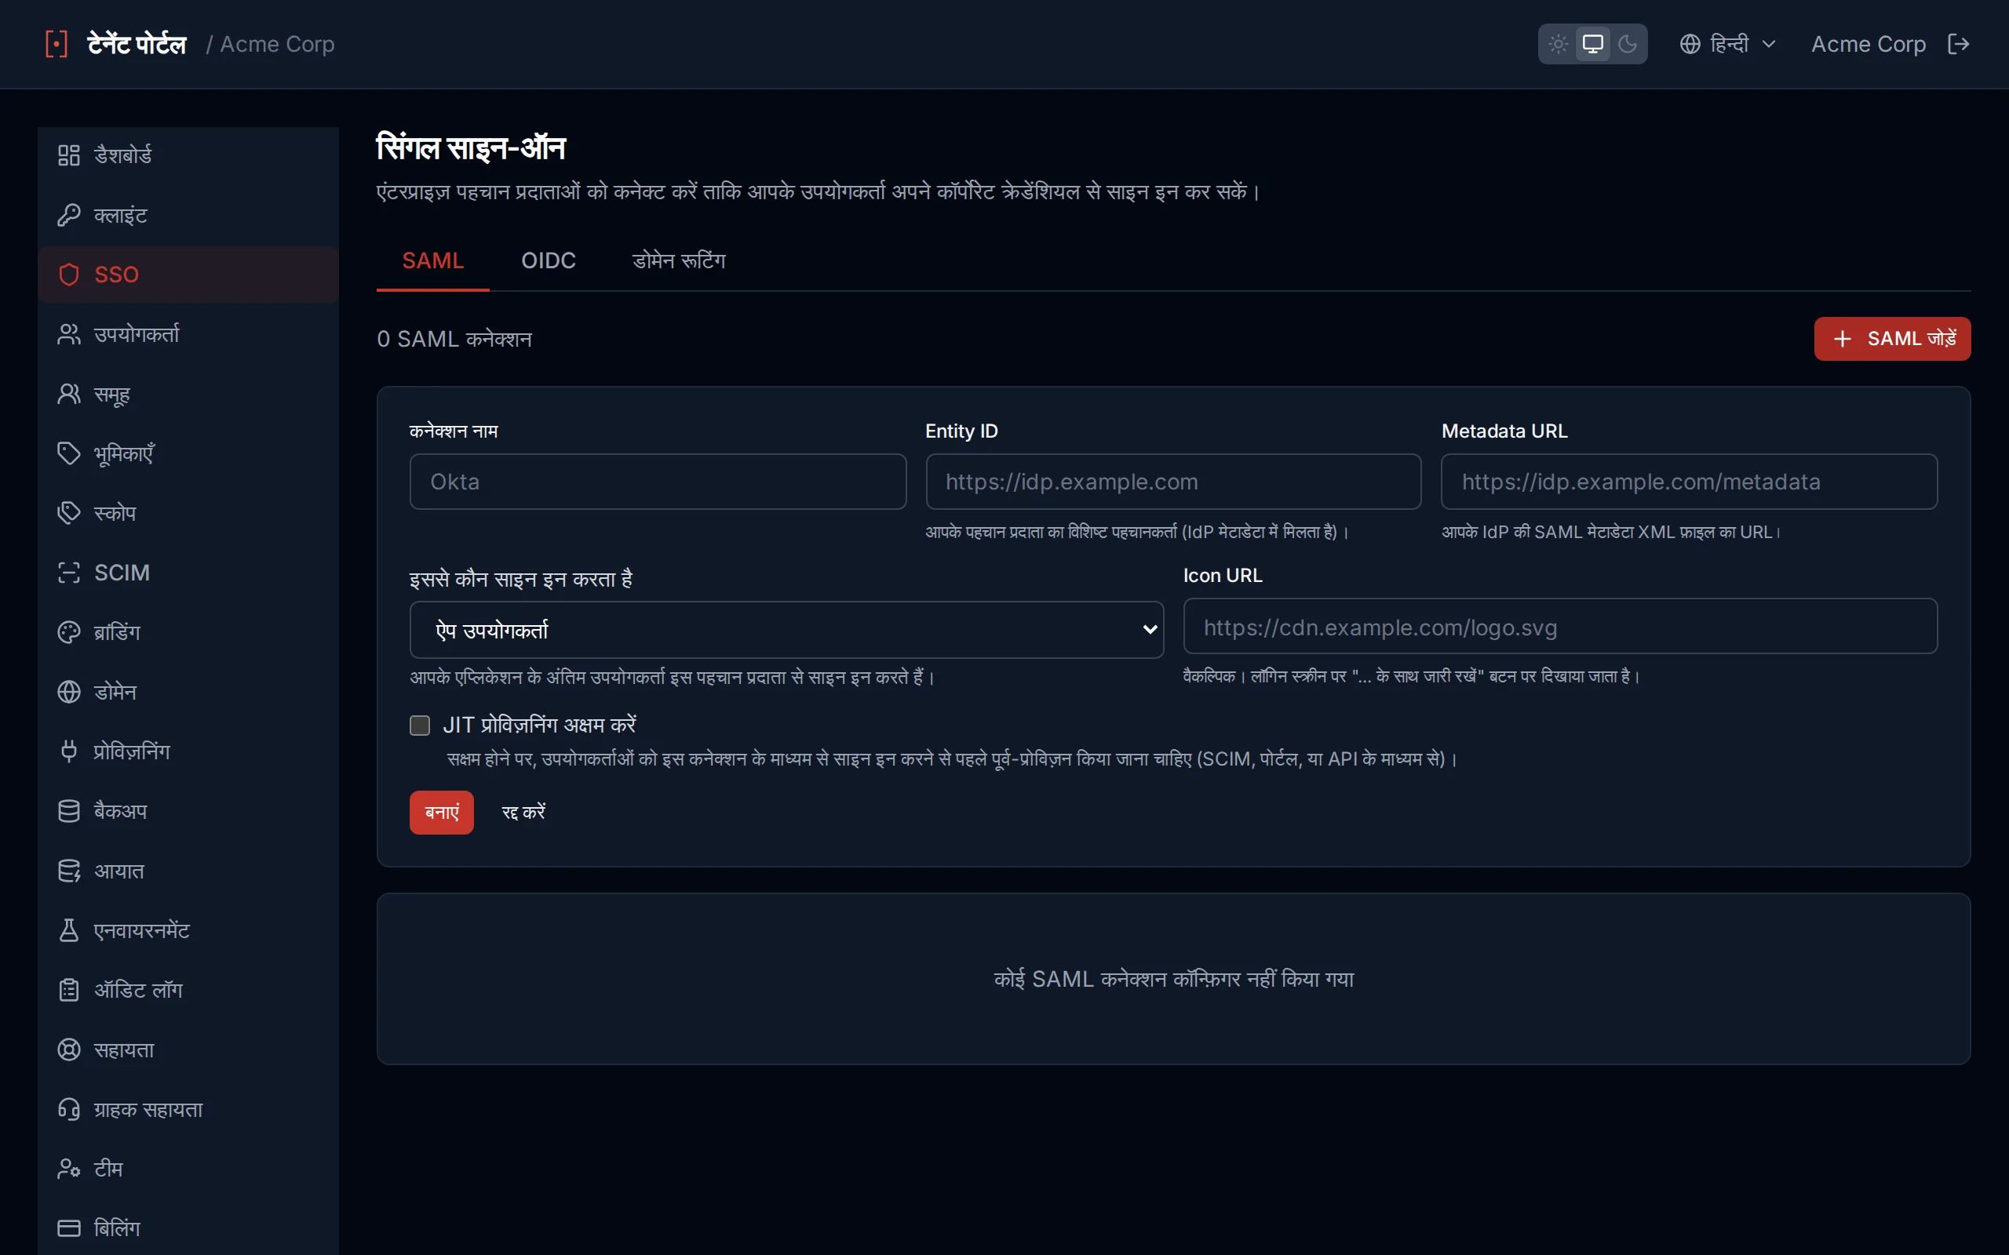Click the tenant portal logo icon
2009x1255 pixels.
(56, 44)
